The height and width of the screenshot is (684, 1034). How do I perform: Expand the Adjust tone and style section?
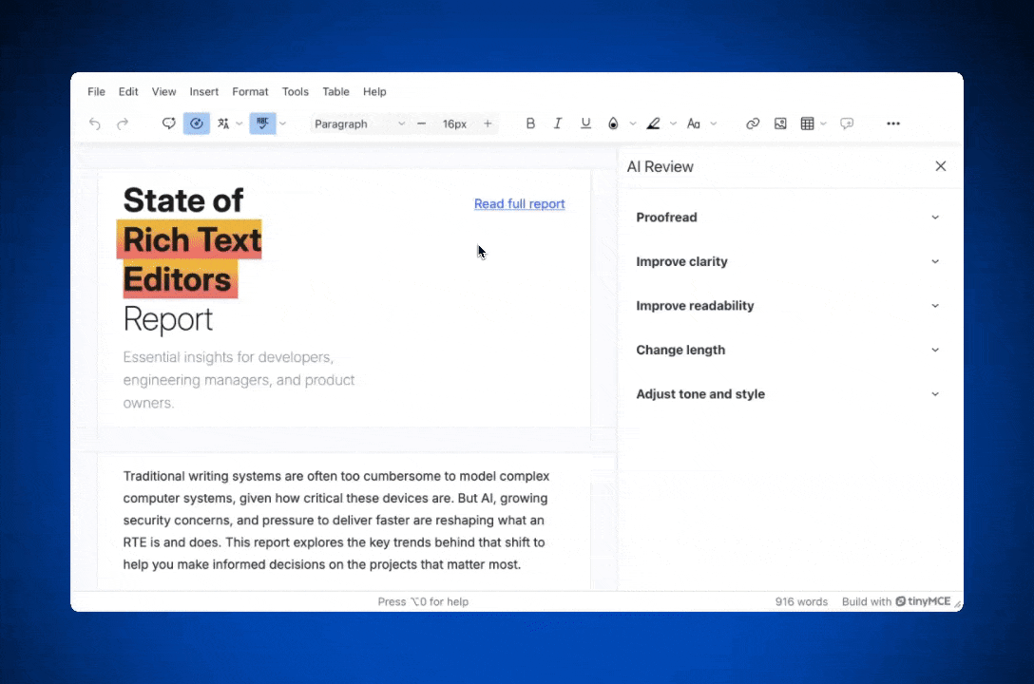(787, 394)
